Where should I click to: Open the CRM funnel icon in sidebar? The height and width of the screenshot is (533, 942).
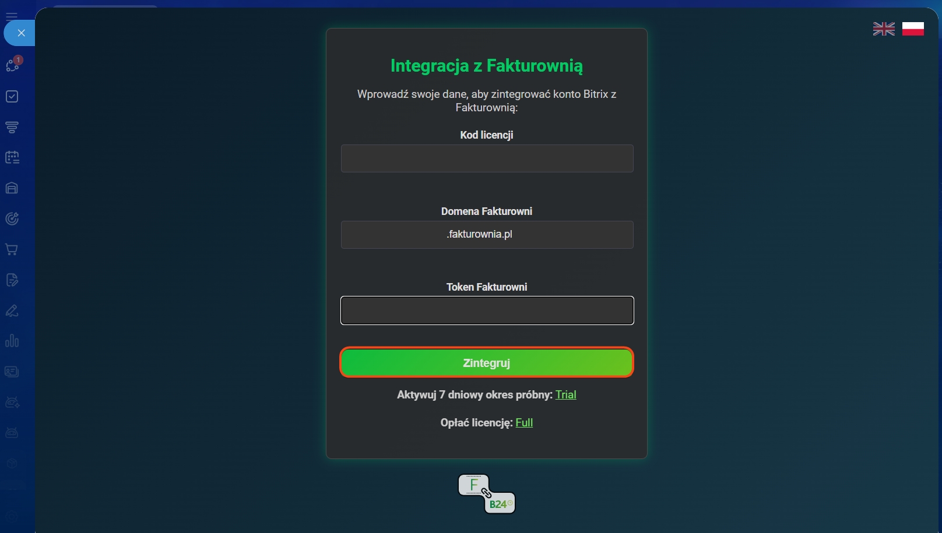[12, 127]
